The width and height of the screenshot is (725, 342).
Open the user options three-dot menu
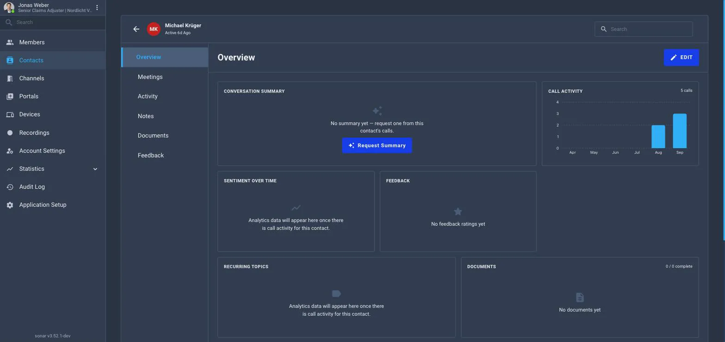(97, 7)
